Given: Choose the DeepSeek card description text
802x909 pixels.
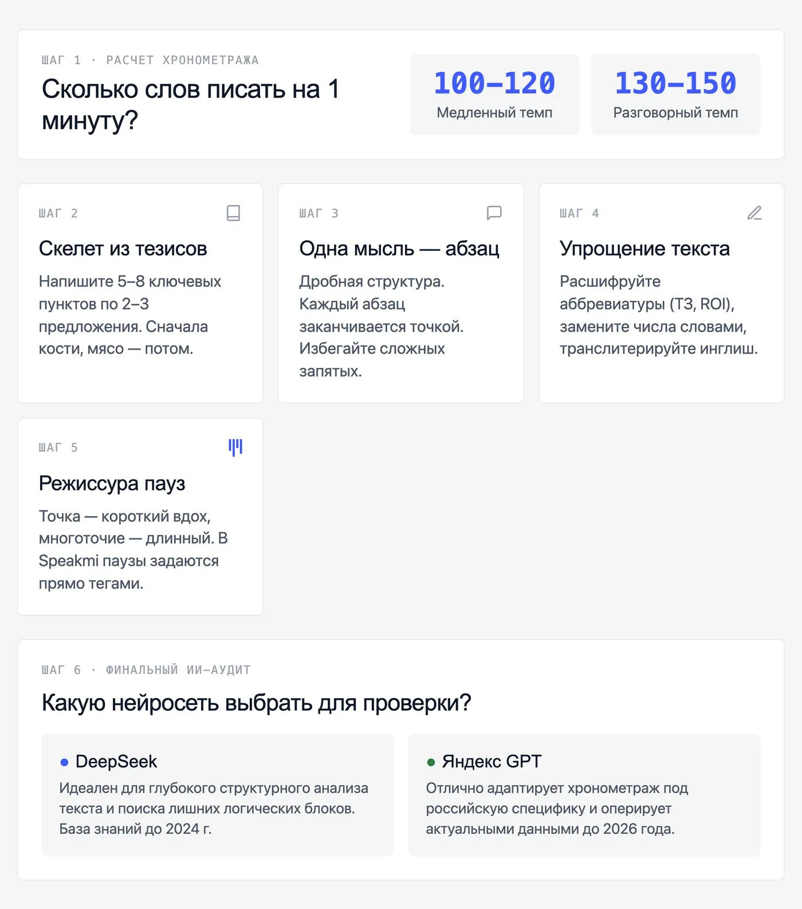Looking at the screenshot, I should [x=214, y=809].
